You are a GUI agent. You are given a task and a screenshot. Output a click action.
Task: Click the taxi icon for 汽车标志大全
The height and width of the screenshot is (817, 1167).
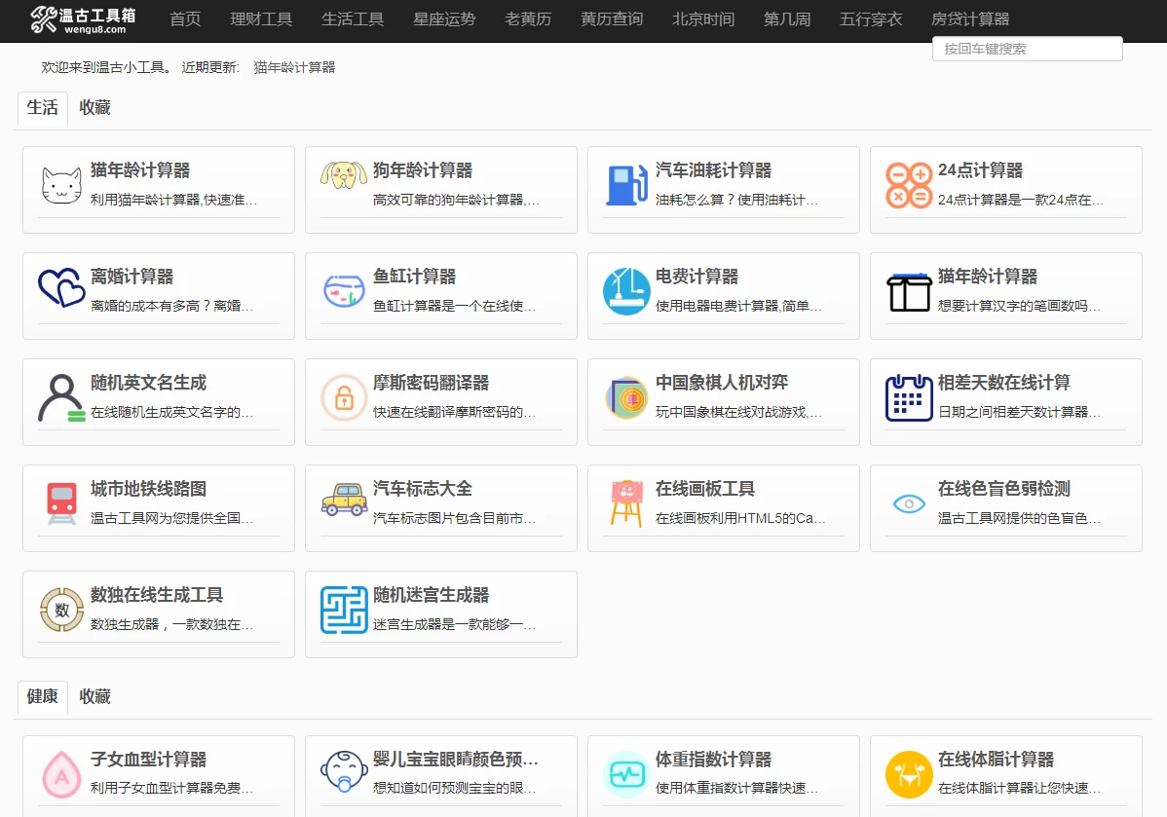click(x=344, y=500)
